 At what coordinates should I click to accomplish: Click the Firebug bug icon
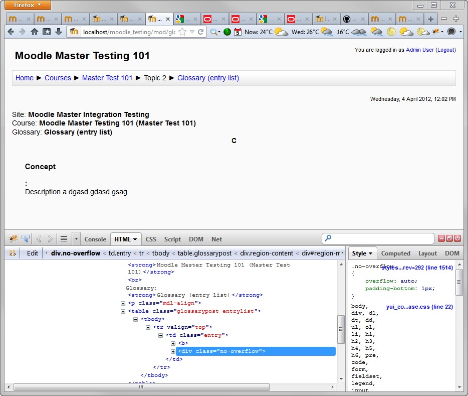(x=13, y=239)
